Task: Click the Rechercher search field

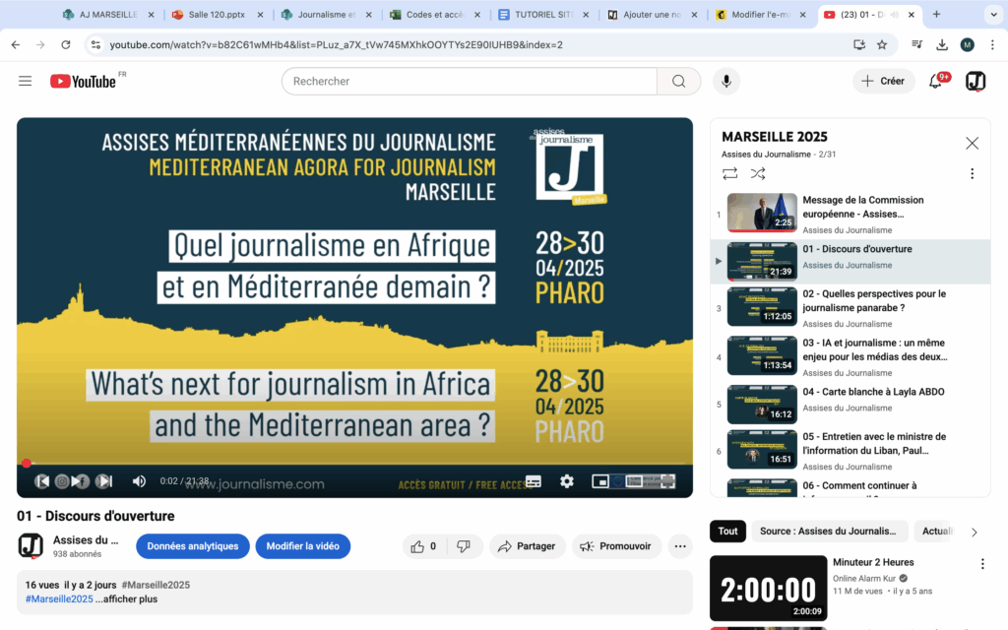Action: [x=470, y=81]
